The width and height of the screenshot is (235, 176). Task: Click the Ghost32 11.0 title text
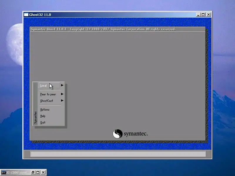coord(40,15)
